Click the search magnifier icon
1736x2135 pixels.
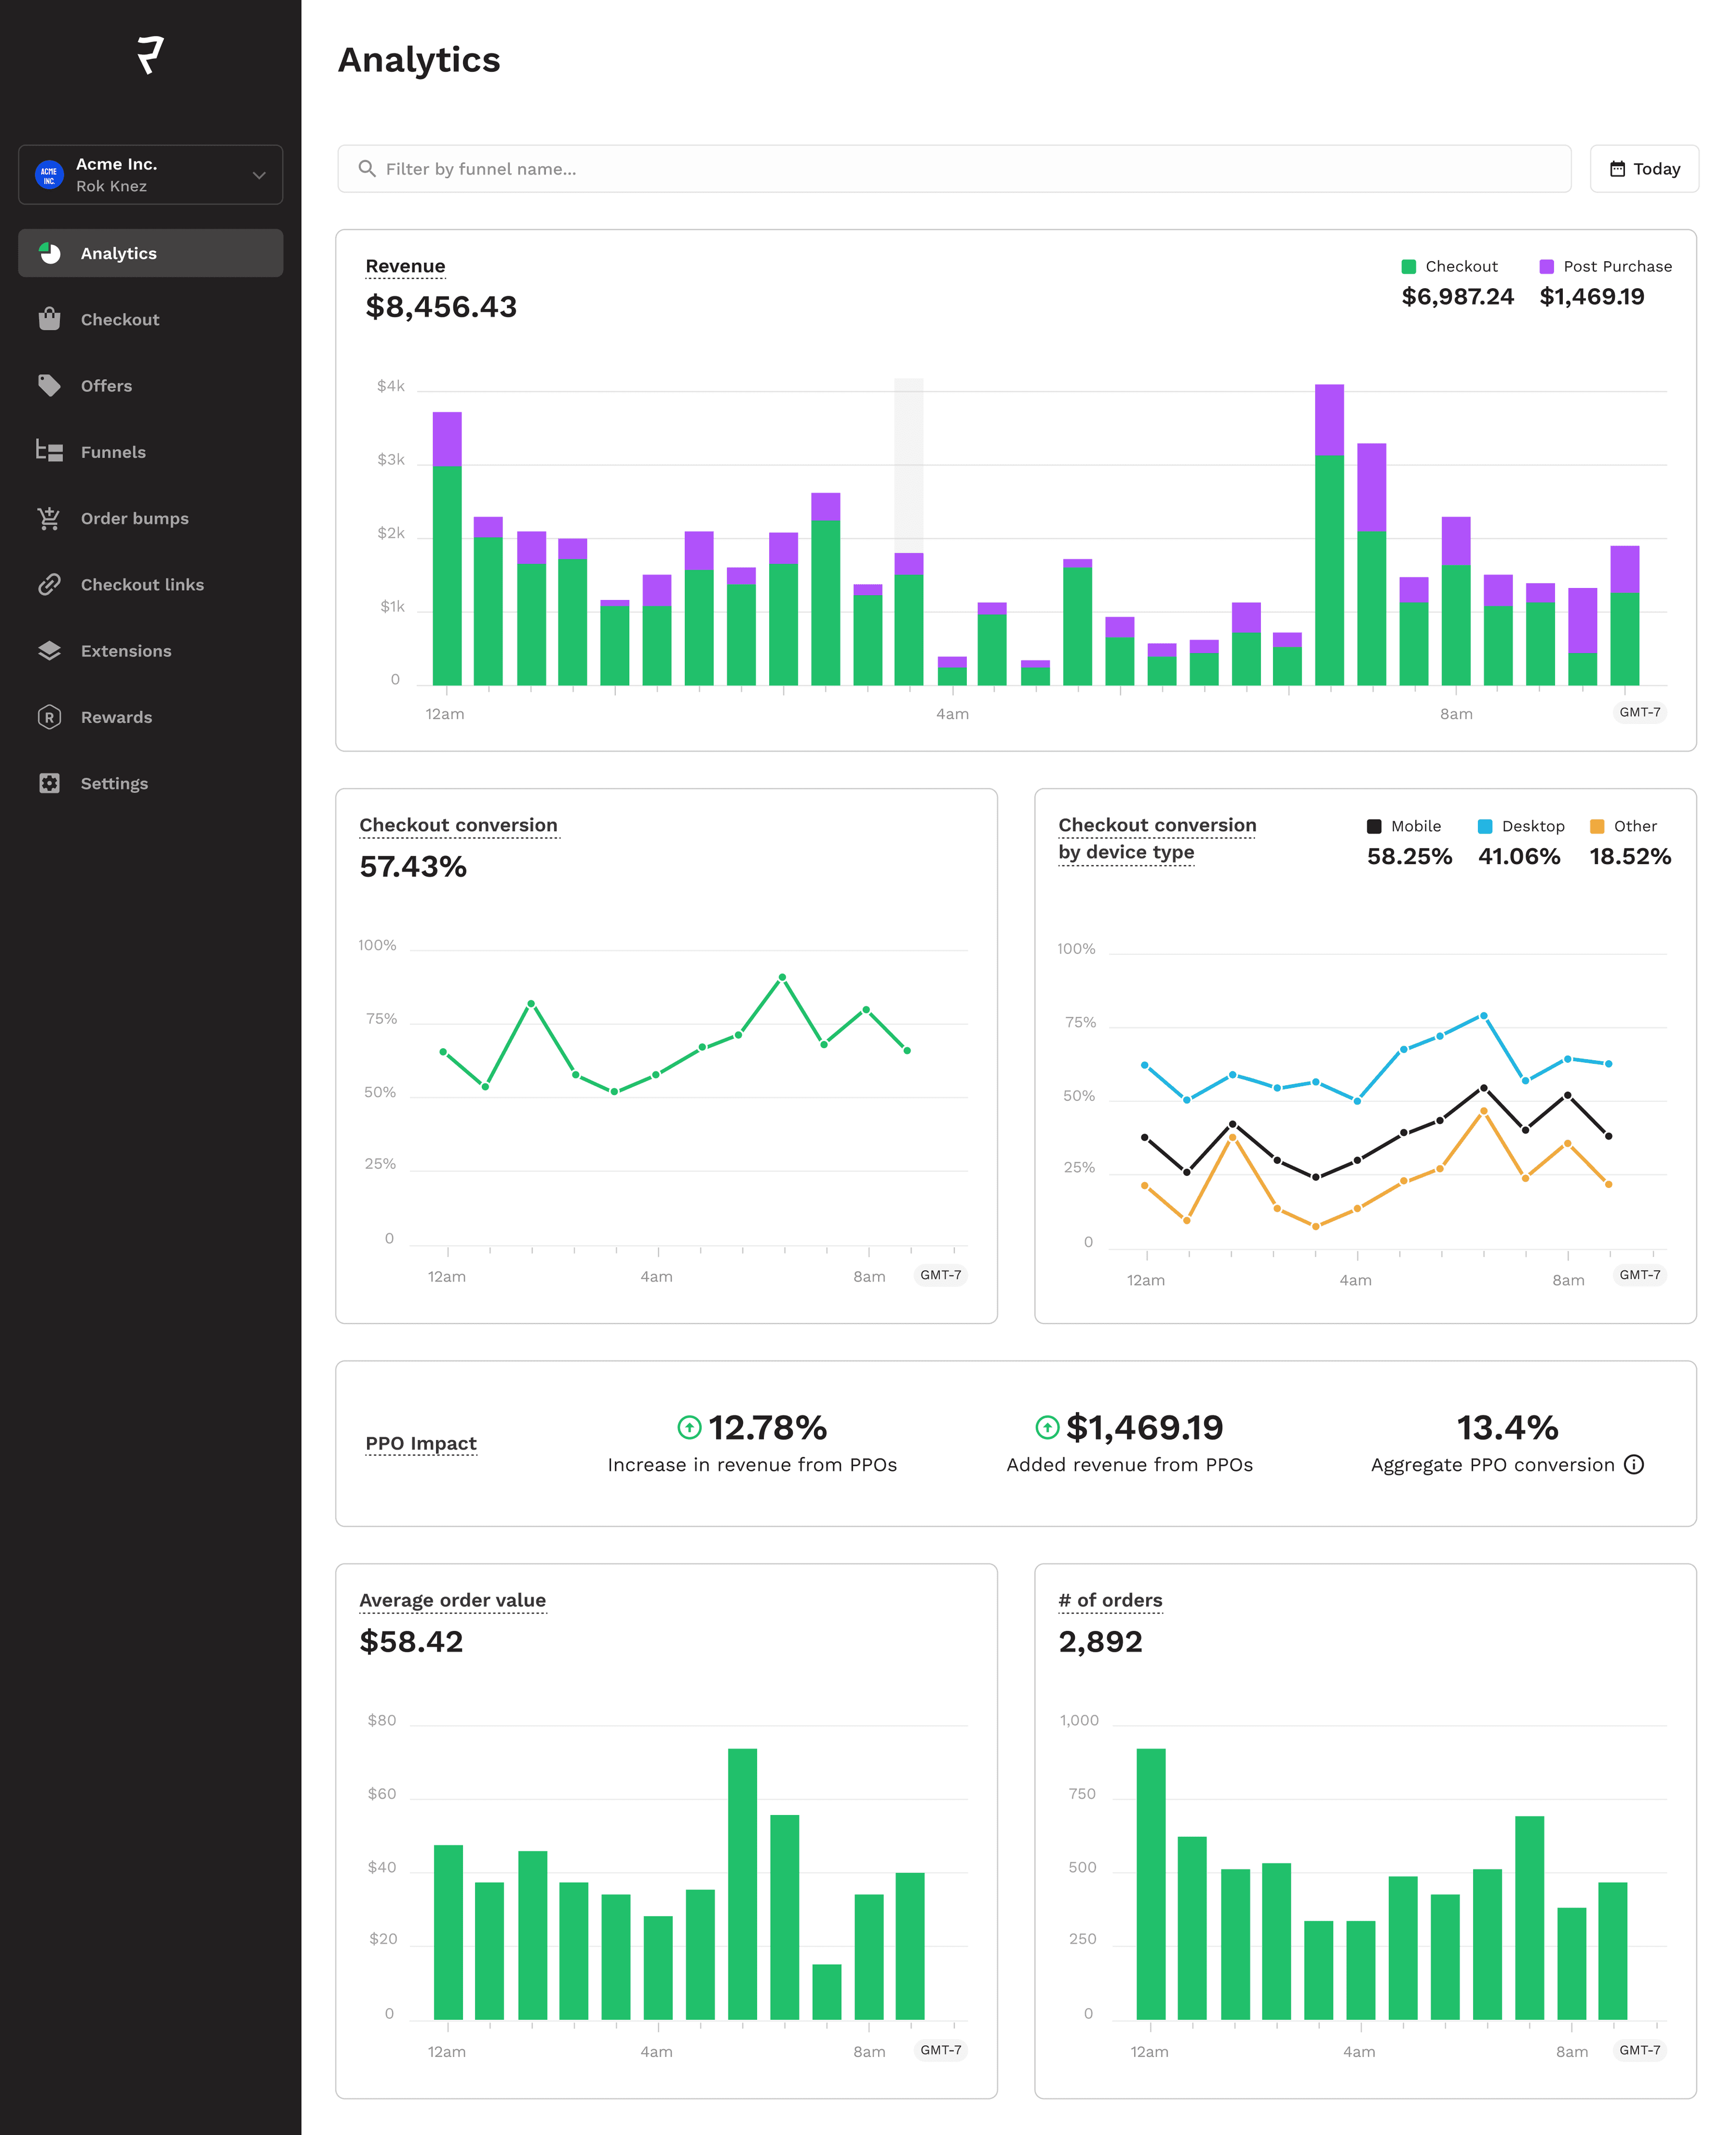[367, 169]
